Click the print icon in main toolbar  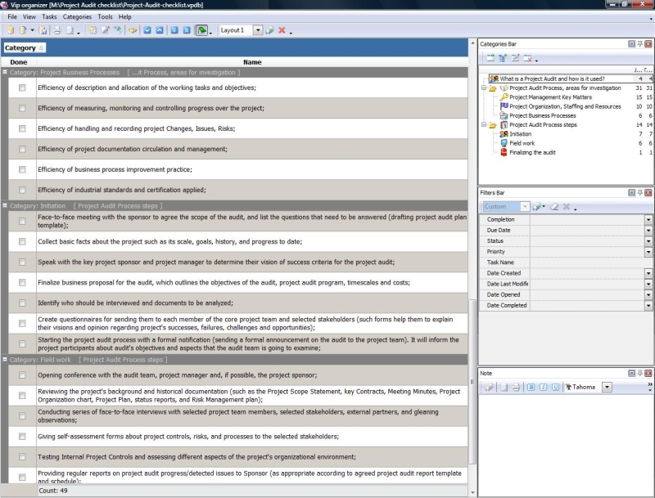[56, 30]
